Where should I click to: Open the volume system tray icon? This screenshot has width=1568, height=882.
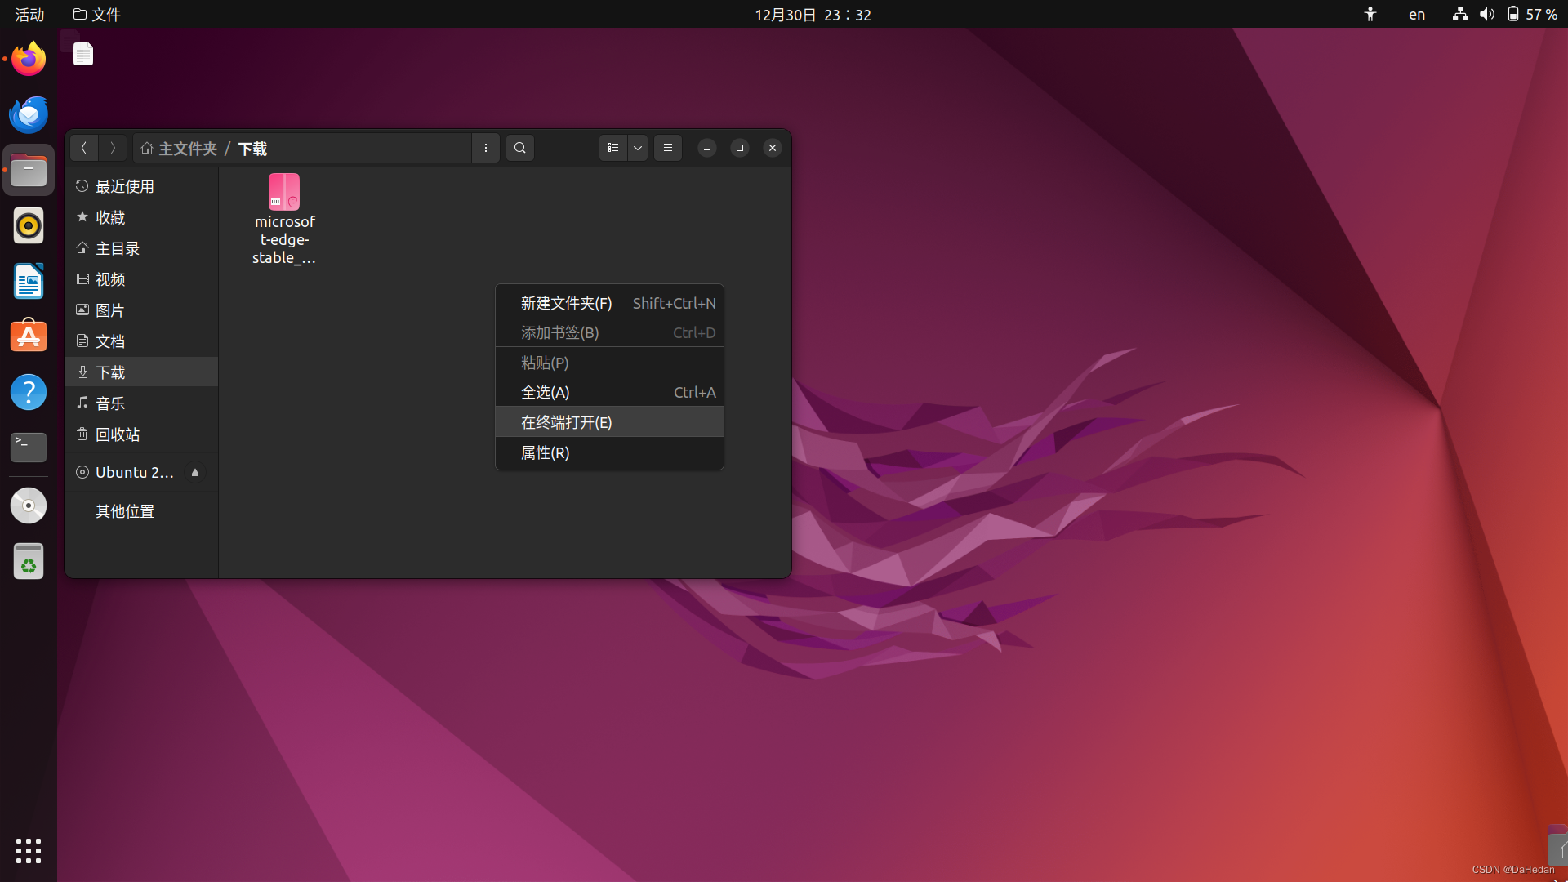[1487, 15]
